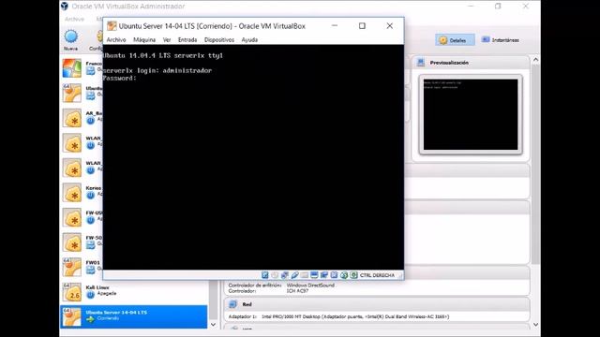Click the Windows DirectSound audio driver text
The width and height of the screenshot is (600, 337).
(310, 285)
